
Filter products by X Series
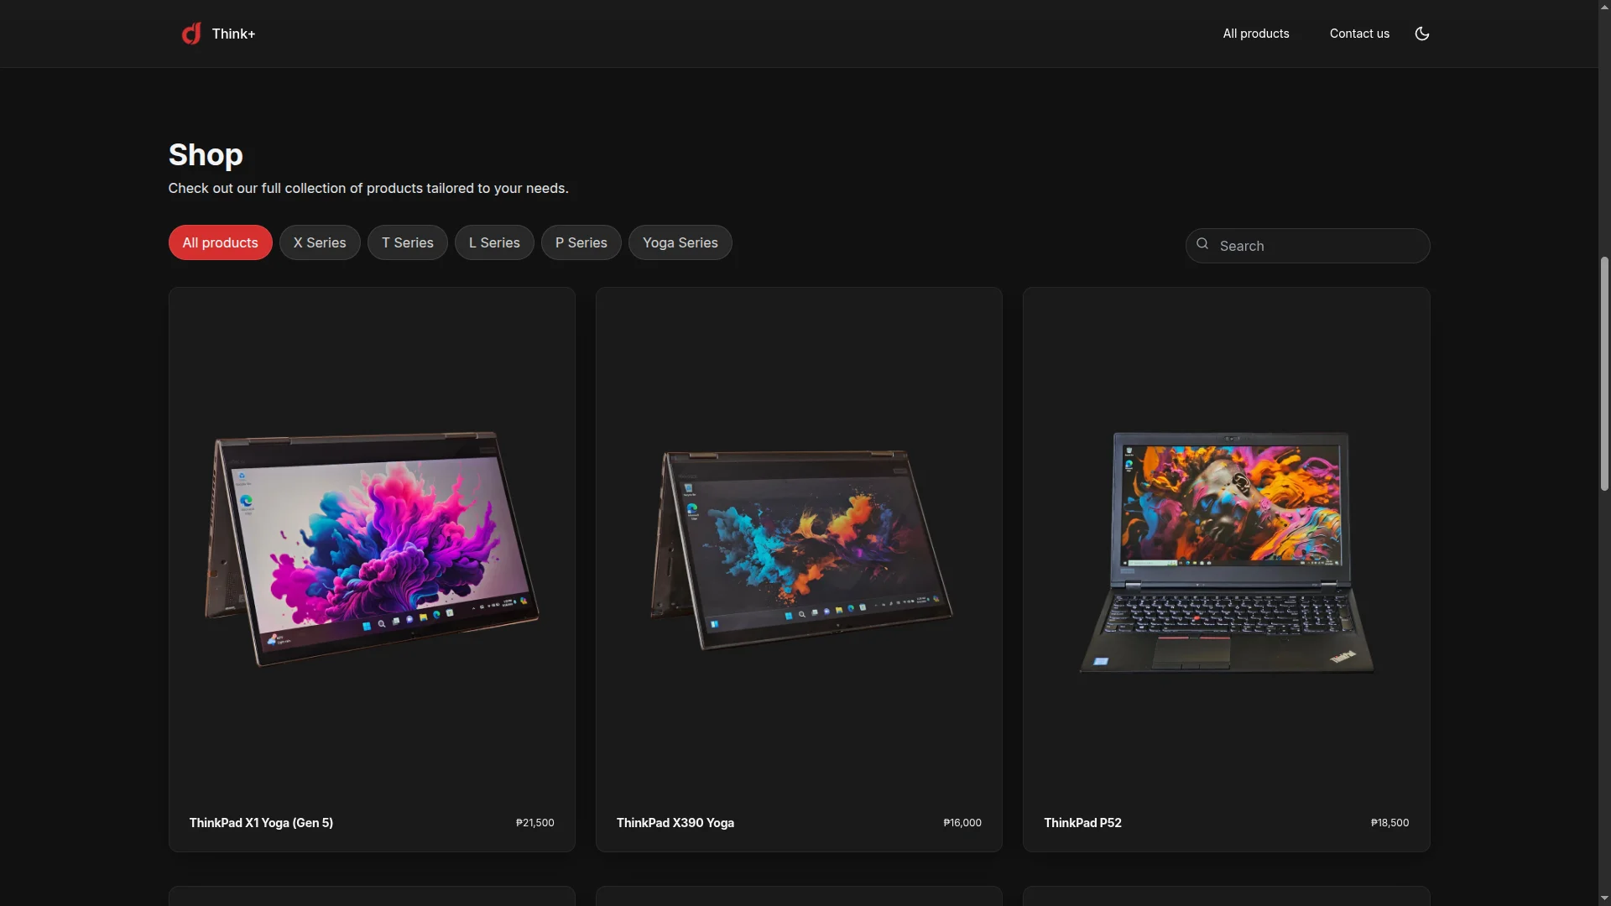pyautogui.click(x=320, y=242)
